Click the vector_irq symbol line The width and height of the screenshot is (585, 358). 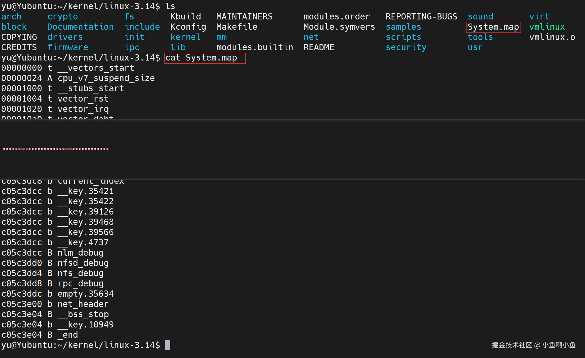(x=83, y=109)
